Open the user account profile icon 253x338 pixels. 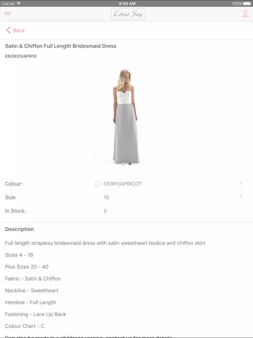pyautogui.click(x=245, y=14)
